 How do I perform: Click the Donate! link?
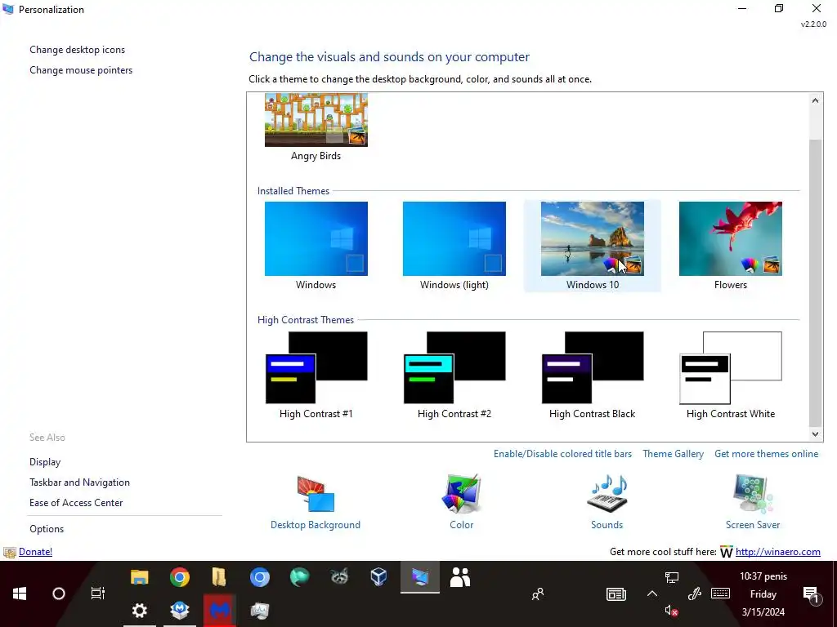coord(35,552)
